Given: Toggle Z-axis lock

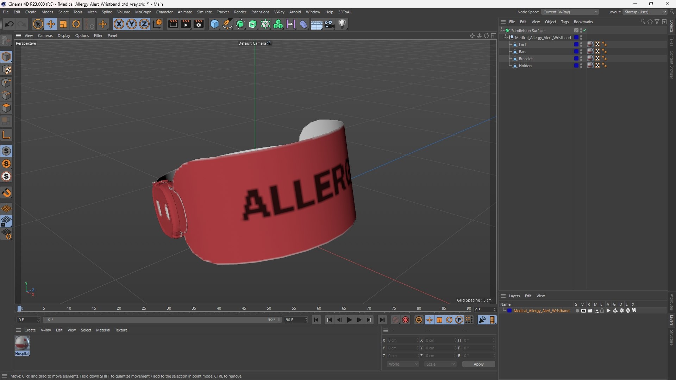Looking at the screenshot, I should click(144, 24).
